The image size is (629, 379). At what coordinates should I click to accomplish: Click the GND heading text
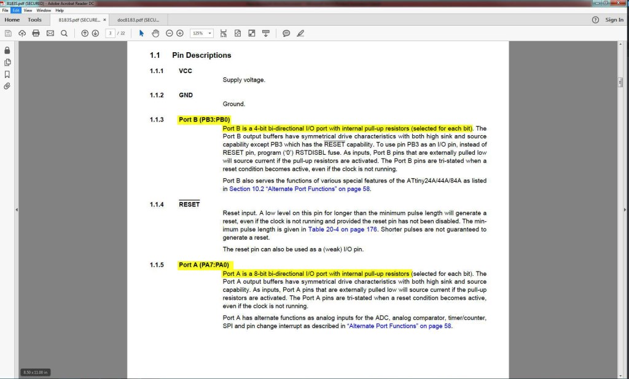(186, 95)
